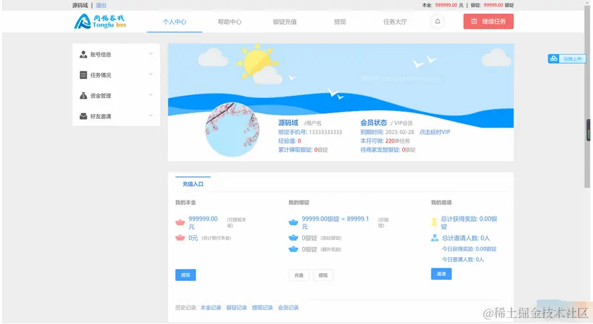The image size is (593, 324).
Task: Open the 任务大厅 nav tab
Action: (395, 22)
